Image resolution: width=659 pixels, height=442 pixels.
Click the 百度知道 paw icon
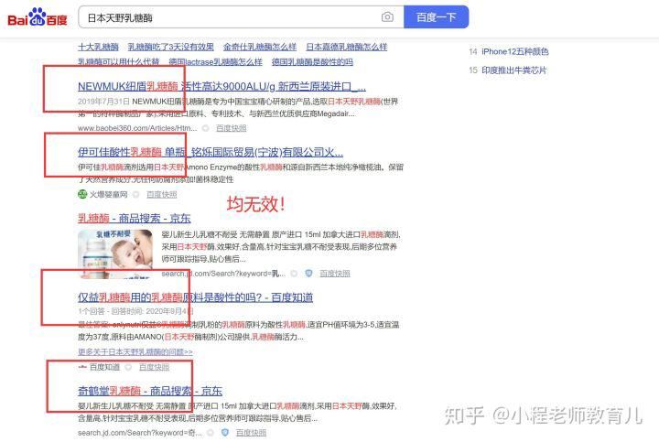point(82,367)
